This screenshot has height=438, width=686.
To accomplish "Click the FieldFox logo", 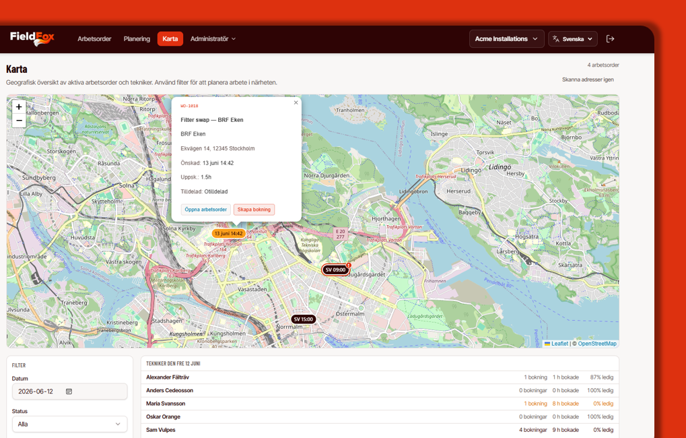I will coord(32,38).
